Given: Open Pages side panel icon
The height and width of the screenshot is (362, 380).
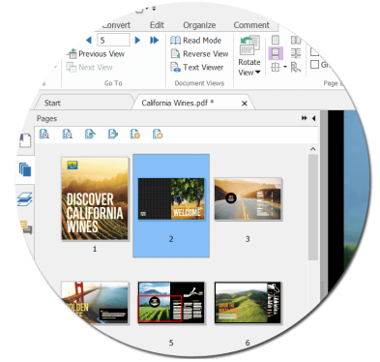Looking at the screenshot, I should coord(25,169).
